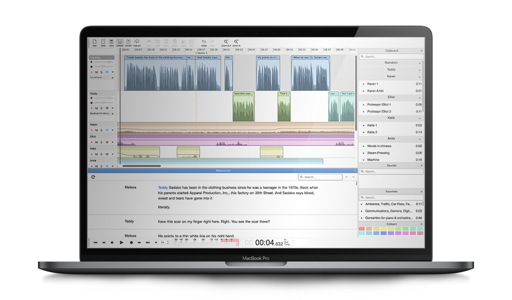512x300 pixels.
Task: Click the Import toolbar icon
Action: [120, 42]
